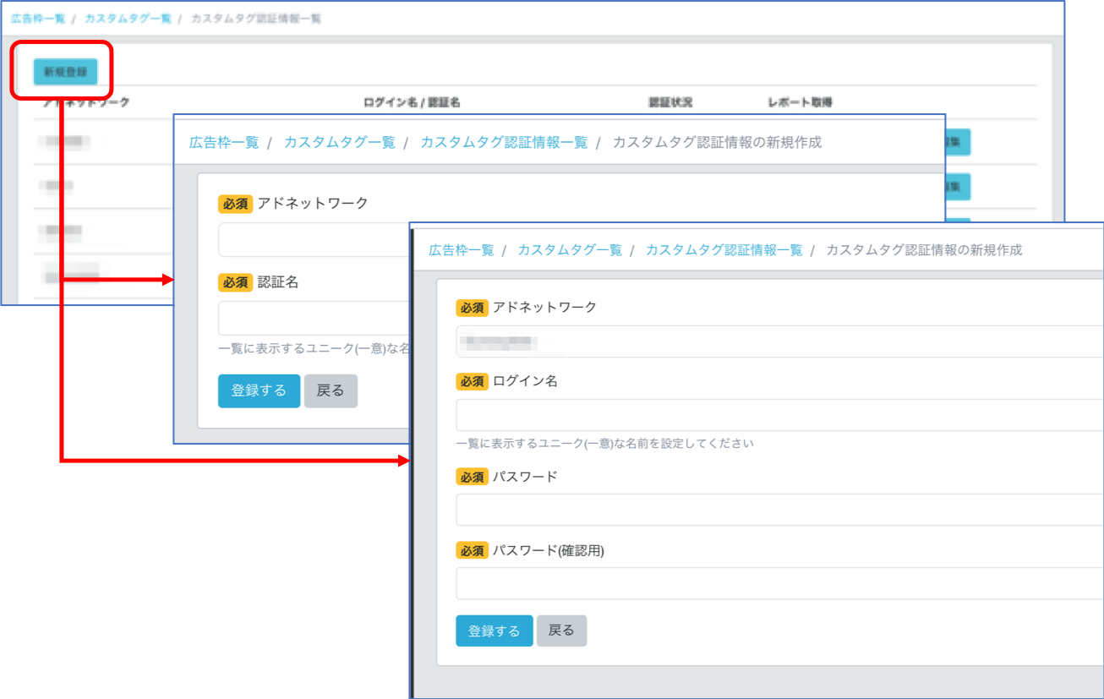The height and width of the screenshot is (699, 1104).
Task: Focus the ログイン名 input field
Action: pyautogui.click(x=778, y=415)
